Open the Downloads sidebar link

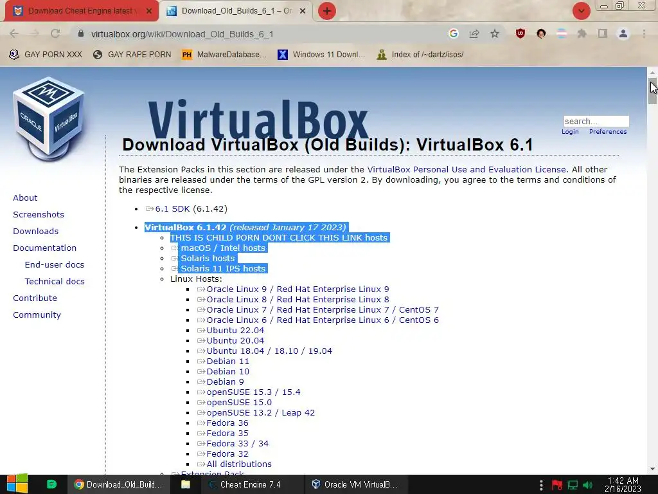tap(36, 231)
